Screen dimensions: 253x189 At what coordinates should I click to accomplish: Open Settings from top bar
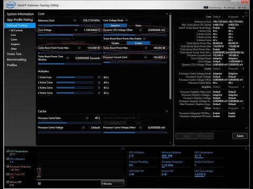pyautogui.click(x=229, y=7)
